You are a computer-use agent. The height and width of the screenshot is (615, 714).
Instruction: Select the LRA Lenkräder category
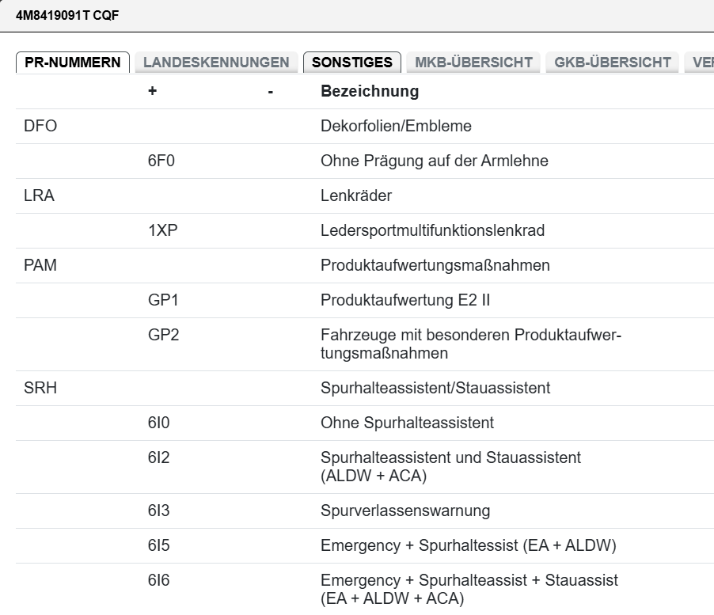click(x=40, y=196)
